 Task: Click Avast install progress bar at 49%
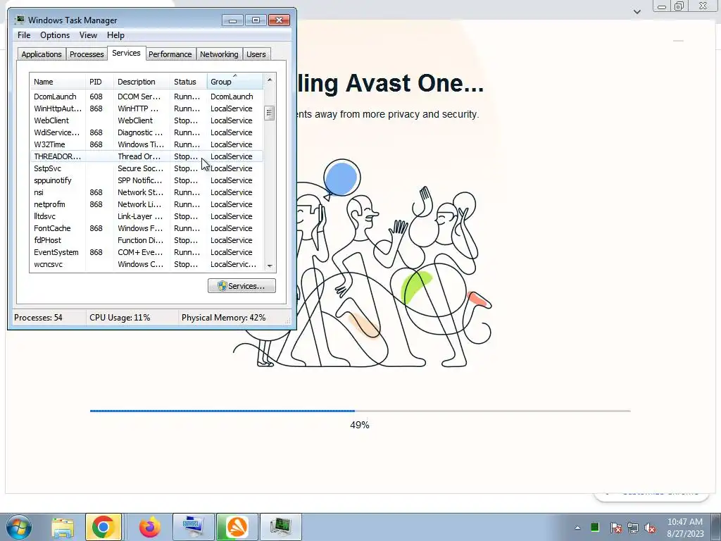[360, 411]
